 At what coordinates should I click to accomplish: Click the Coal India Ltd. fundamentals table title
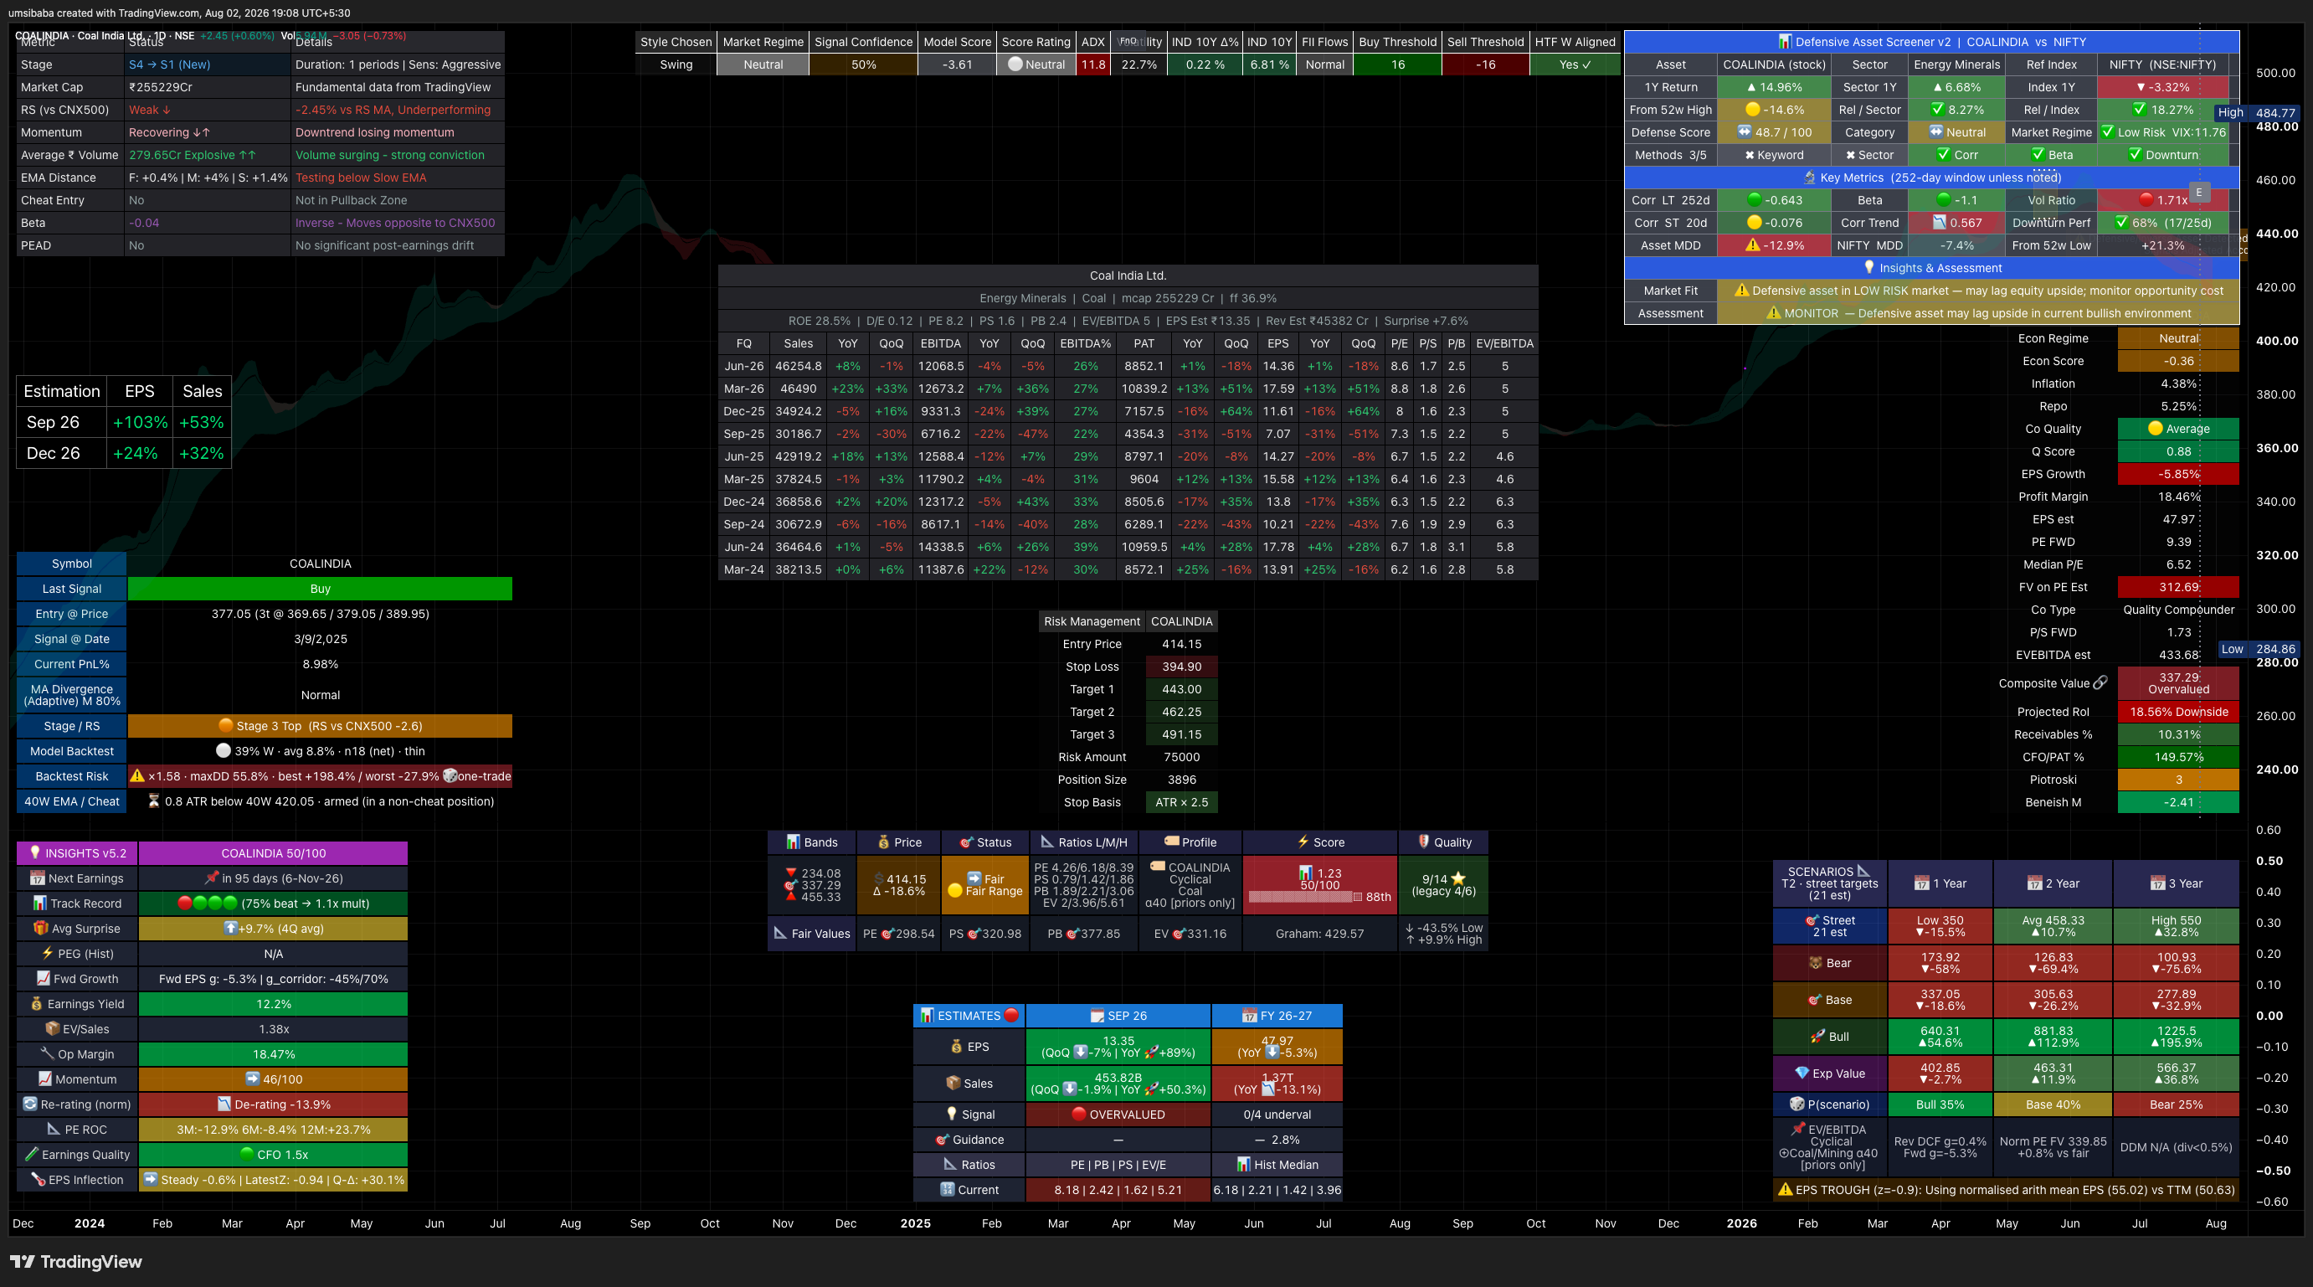click(1128, 275)
